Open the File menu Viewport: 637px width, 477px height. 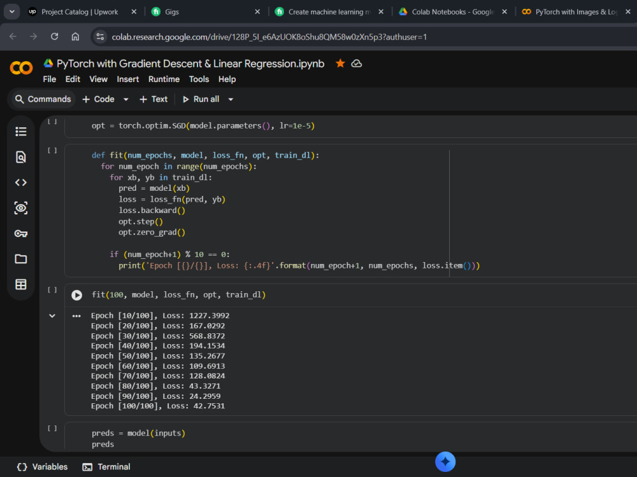(x=50, y=79)
